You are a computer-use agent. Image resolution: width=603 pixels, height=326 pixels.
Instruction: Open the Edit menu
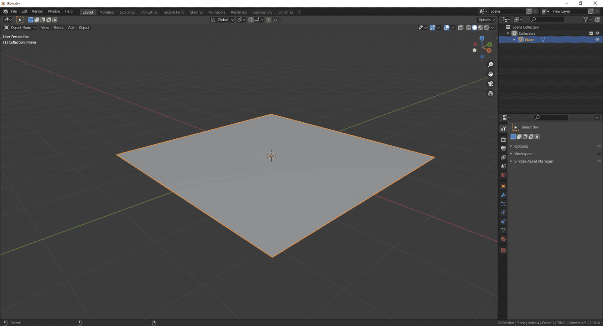[x=24, y=11]
